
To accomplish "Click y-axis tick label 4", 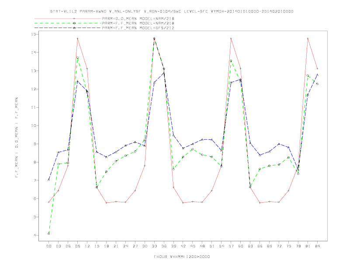I will click(x=35, y=235).
